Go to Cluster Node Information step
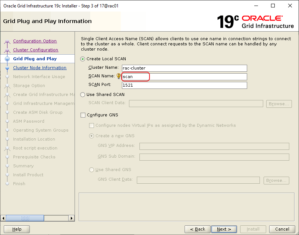 pyautogui.click(x=40, y=68)
